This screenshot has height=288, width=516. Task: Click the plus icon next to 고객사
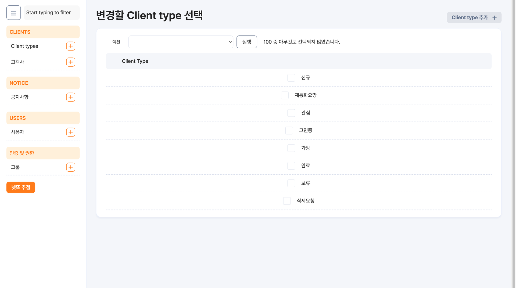71,62
